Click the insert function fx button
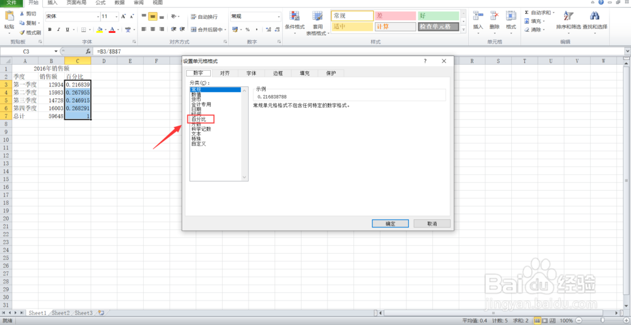The image size is (631, 325). (88, 52)
